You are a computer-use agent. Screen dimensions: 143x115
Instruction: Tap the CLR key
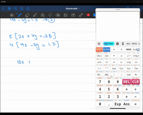point(136,82)
